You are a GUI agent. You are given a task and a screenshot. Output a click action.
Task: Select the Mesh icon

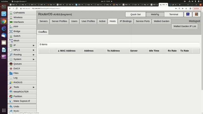[x=11, y=41]
